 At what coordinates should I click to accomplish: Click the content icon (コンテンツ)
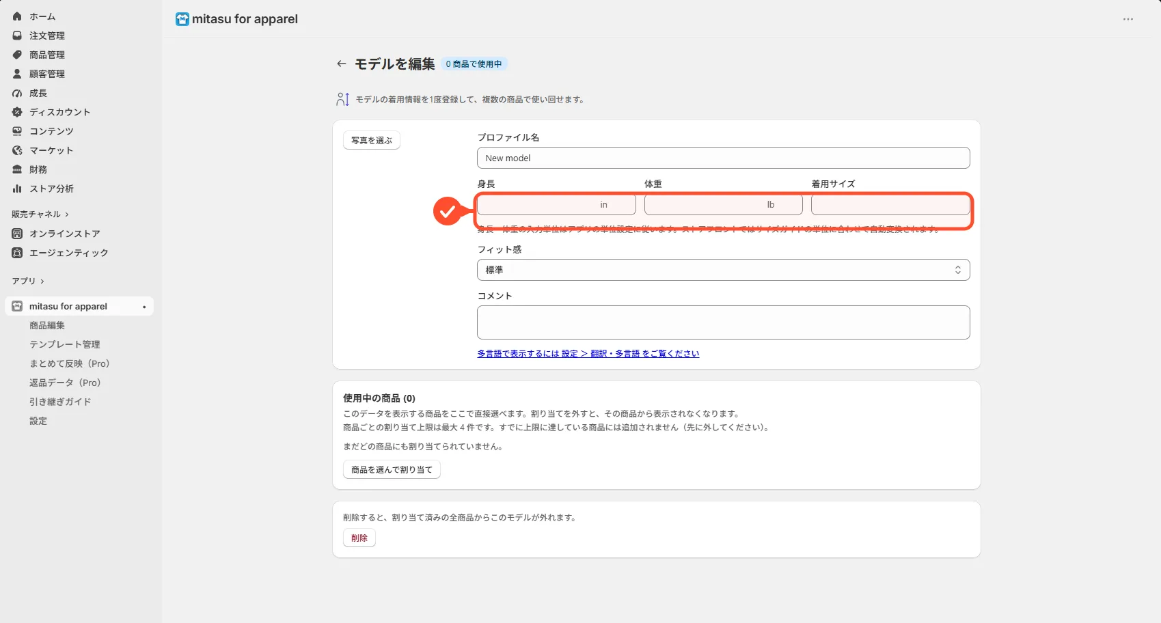(17, 131)
